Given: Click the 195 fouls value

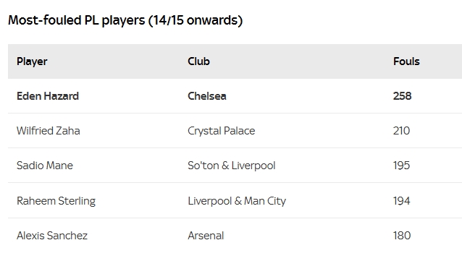Looking at the screenshot, I should point(401,166).
